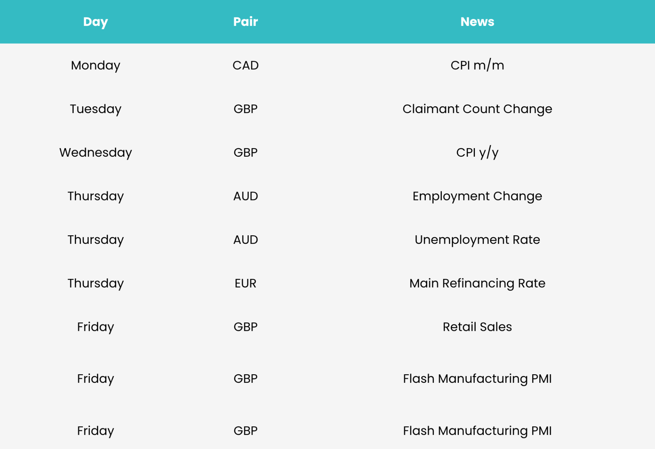Select the GBP cell beside Retail Sales

pos(245,327)
